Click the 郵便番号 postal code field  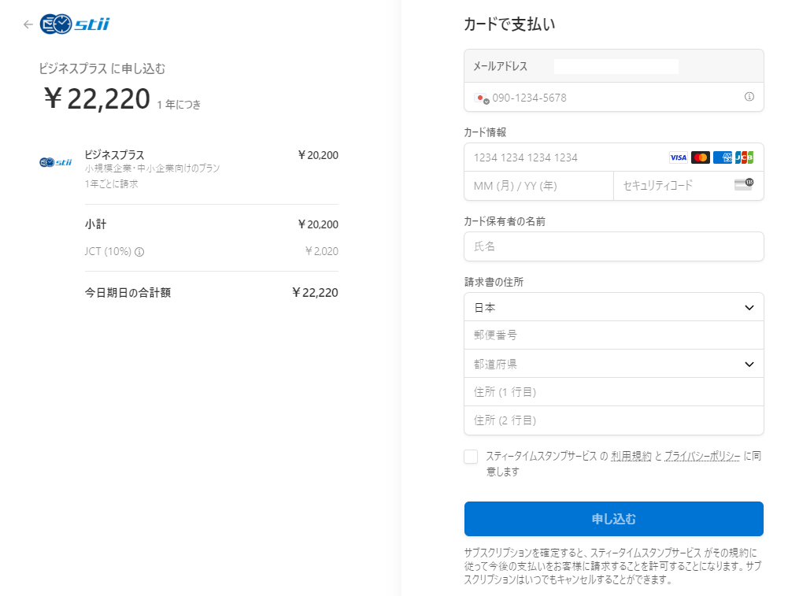point(614,335)
